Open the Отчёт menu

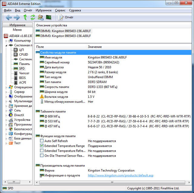pyautogui.click(x=28, y=10)
